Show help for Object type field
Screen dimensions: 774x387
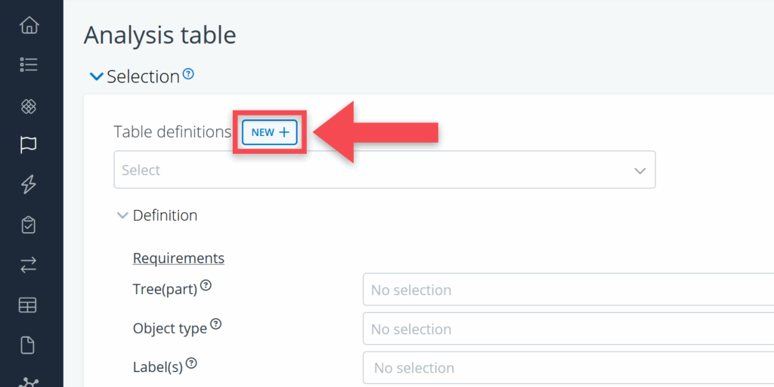click(x=215, y=324)
